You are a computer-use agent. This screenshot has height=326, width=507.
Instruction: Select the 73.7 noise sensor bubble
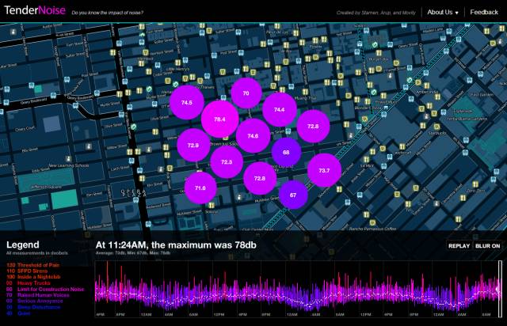(324, 170)
